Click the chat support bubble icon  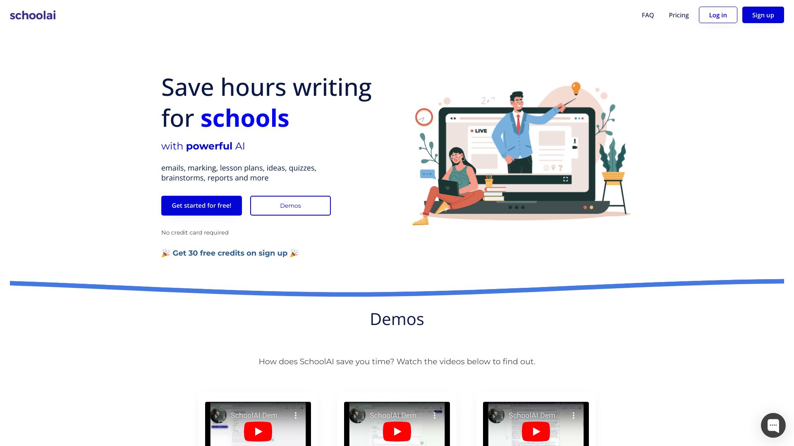click(x=773, y=425)
